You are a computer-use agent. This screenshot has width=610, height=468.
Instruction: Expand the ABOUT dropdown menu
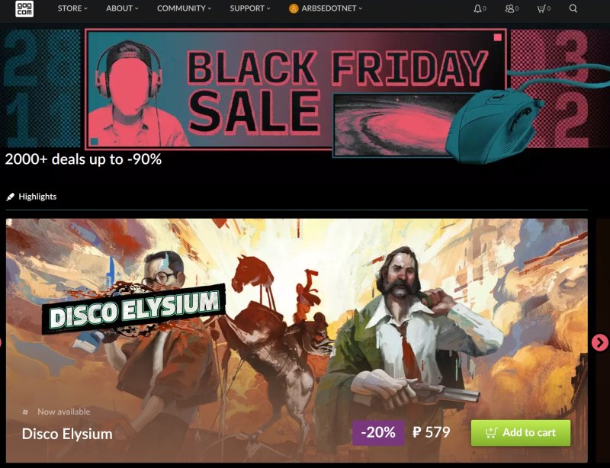[122, 8]
